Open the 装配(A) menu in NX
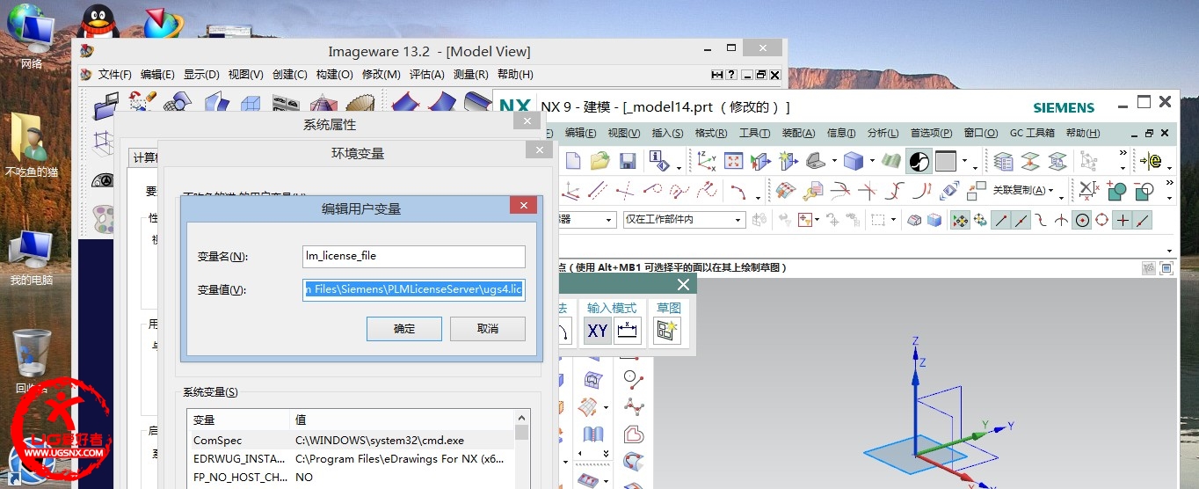 click(x=798, y=134)
